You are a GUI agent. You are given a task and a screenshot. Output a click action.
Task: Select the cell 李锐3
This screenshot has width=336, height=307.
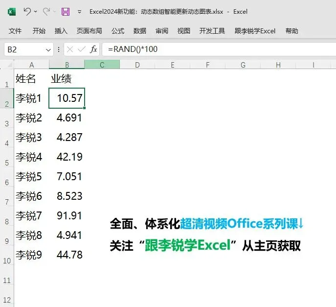pyautogui.click(x=31, y=137)
